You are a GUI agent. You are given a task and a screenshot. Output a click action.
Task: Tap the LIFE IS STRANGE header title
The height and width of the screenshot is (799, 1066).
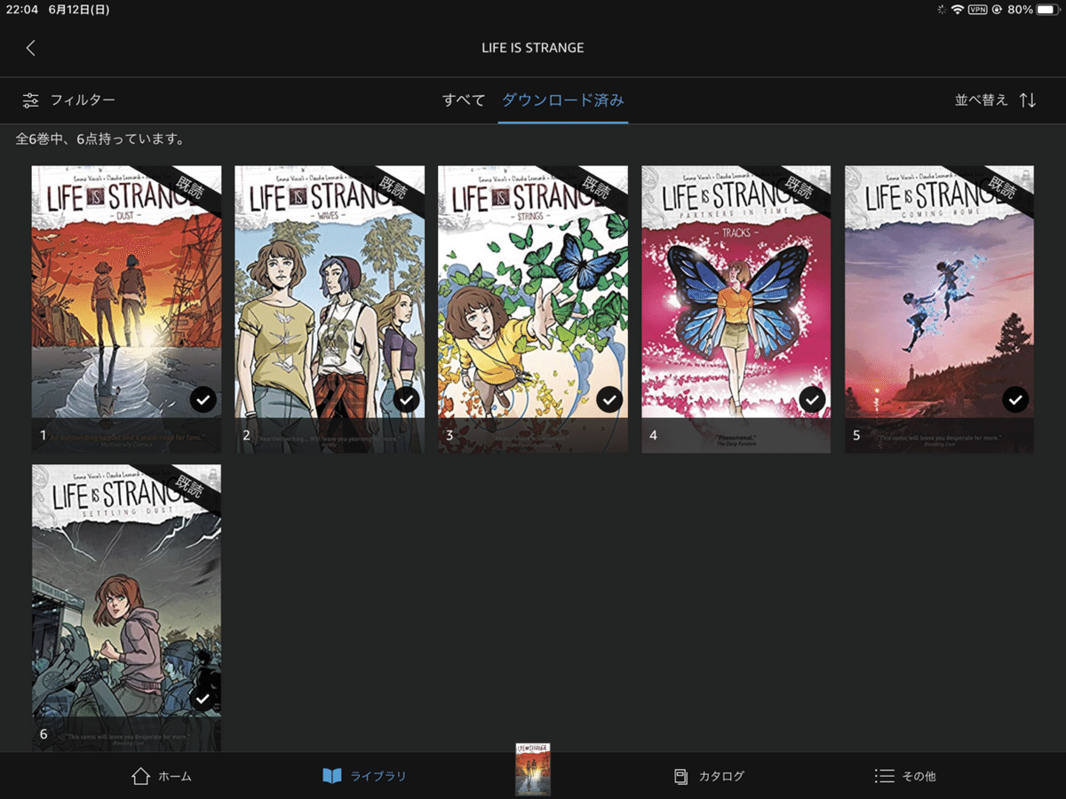[x=533, y=48]
